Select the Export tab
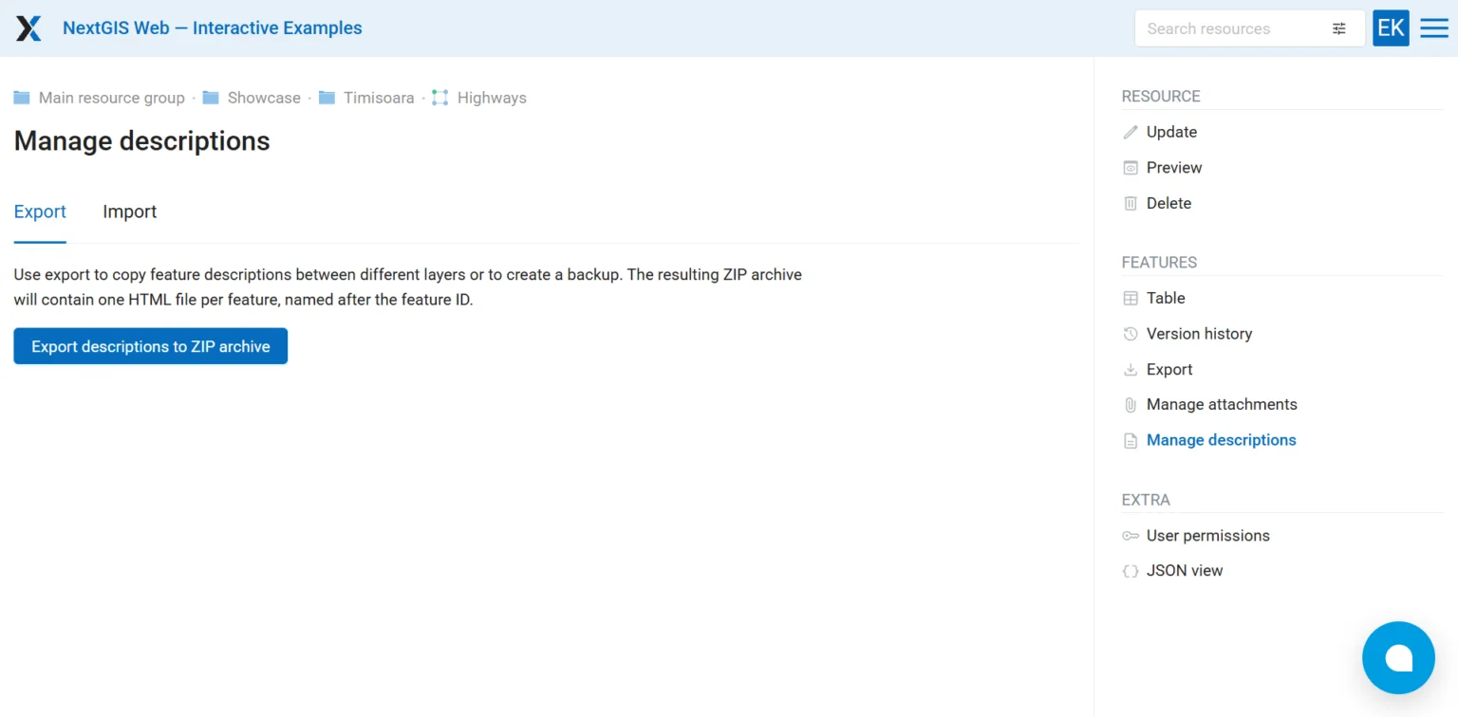Viewport: 1458px width, 717px height. click(x=40, y=211)
